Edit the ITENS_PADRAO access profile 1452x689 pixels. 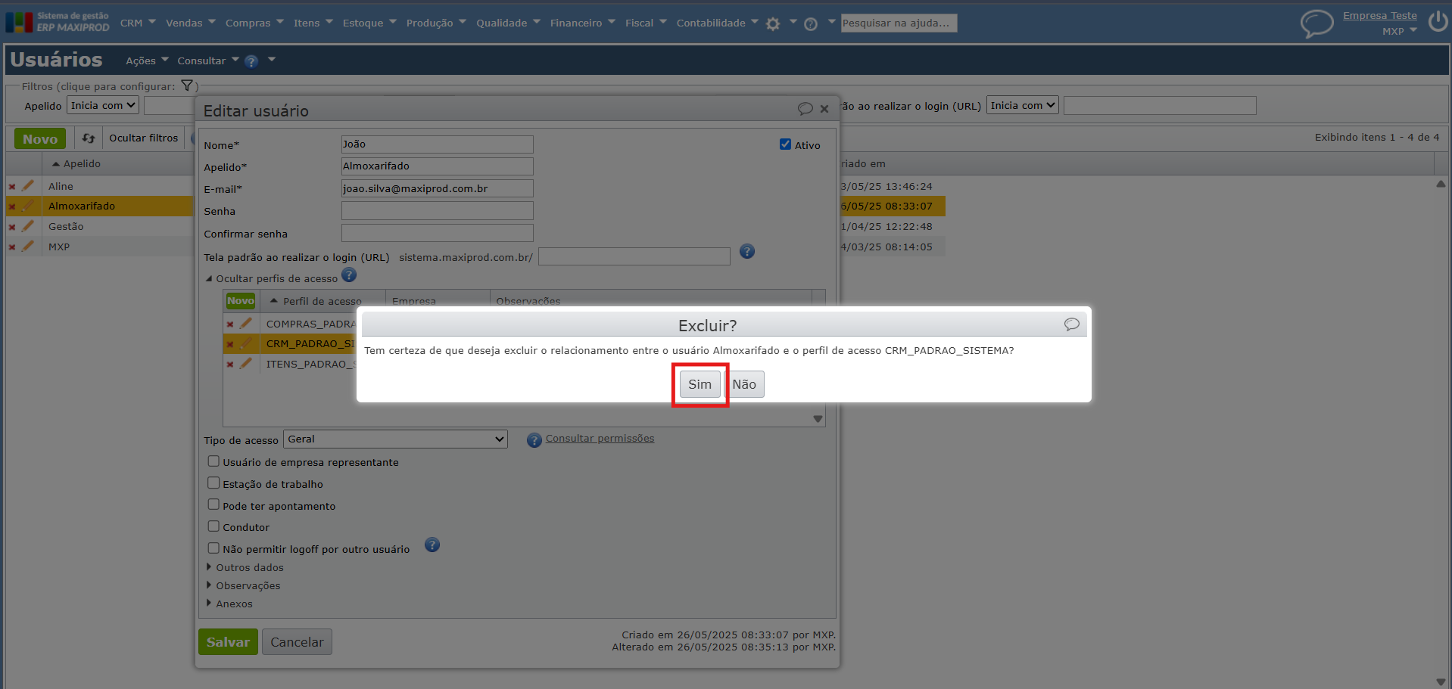[245, 364]
